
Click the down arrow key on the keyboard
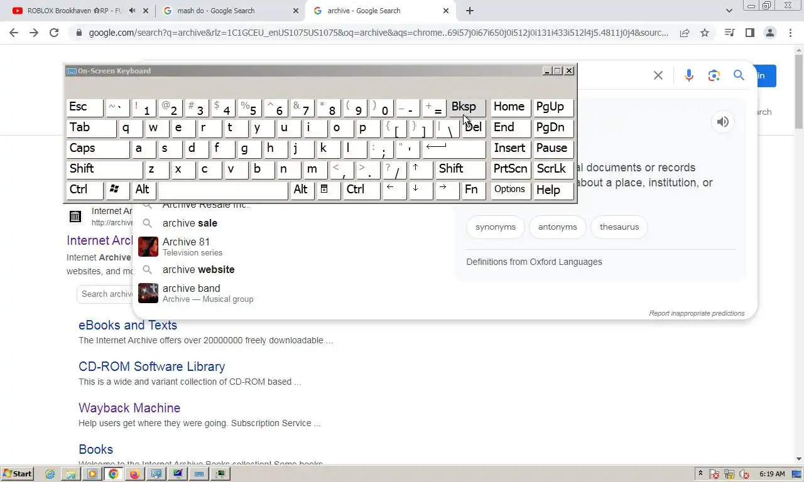[x=421, y=190]
